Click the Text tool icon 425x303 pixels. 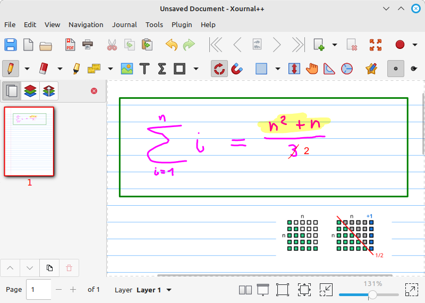[144, 69]
